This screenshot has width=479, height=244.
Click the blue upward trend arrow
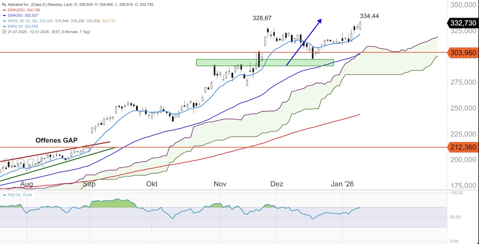tap(303, 42)
